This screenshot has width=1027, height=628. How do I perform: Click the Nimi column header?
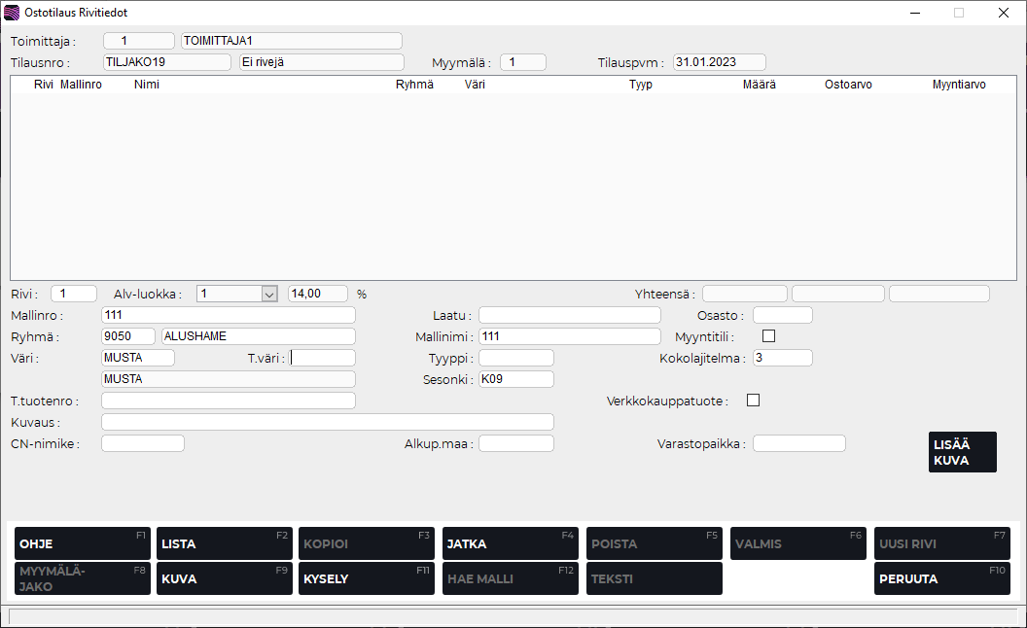pyautogui.click(x=147, y=85)
